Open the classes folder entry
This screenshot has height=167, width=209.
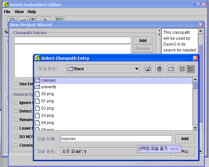(114, 80)
